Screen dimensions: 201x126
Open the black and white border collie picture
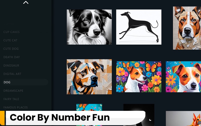[89, 27]
